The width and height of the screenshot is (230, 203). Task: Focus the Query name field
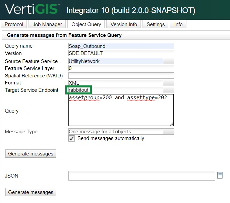pos(121,46)
